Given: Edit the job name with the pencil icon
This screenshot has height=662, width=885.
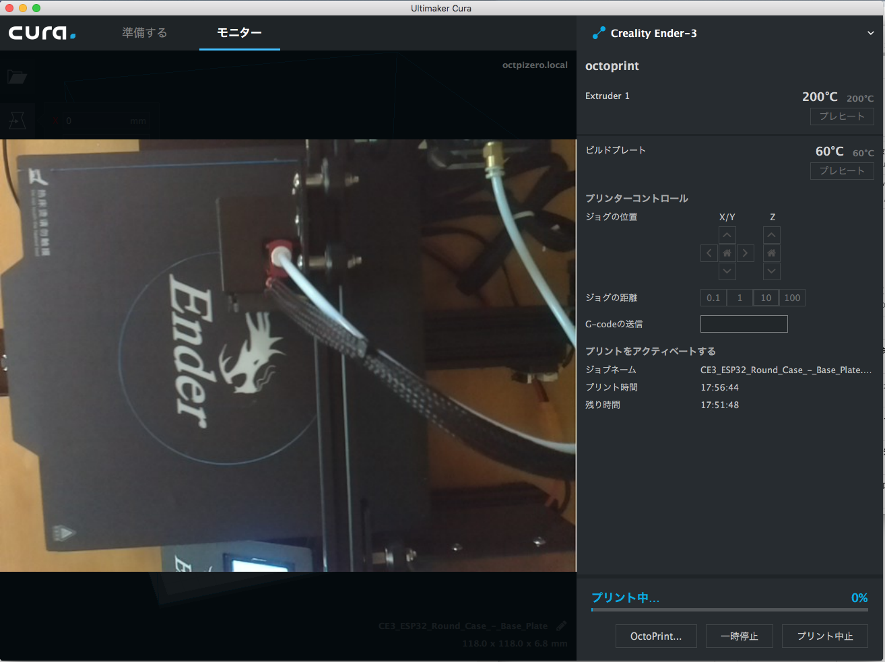Looking at the screenshot, I should coord(562,625).
